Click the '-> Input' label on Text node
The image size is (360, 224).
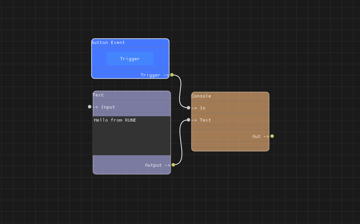tap(104, 107)
